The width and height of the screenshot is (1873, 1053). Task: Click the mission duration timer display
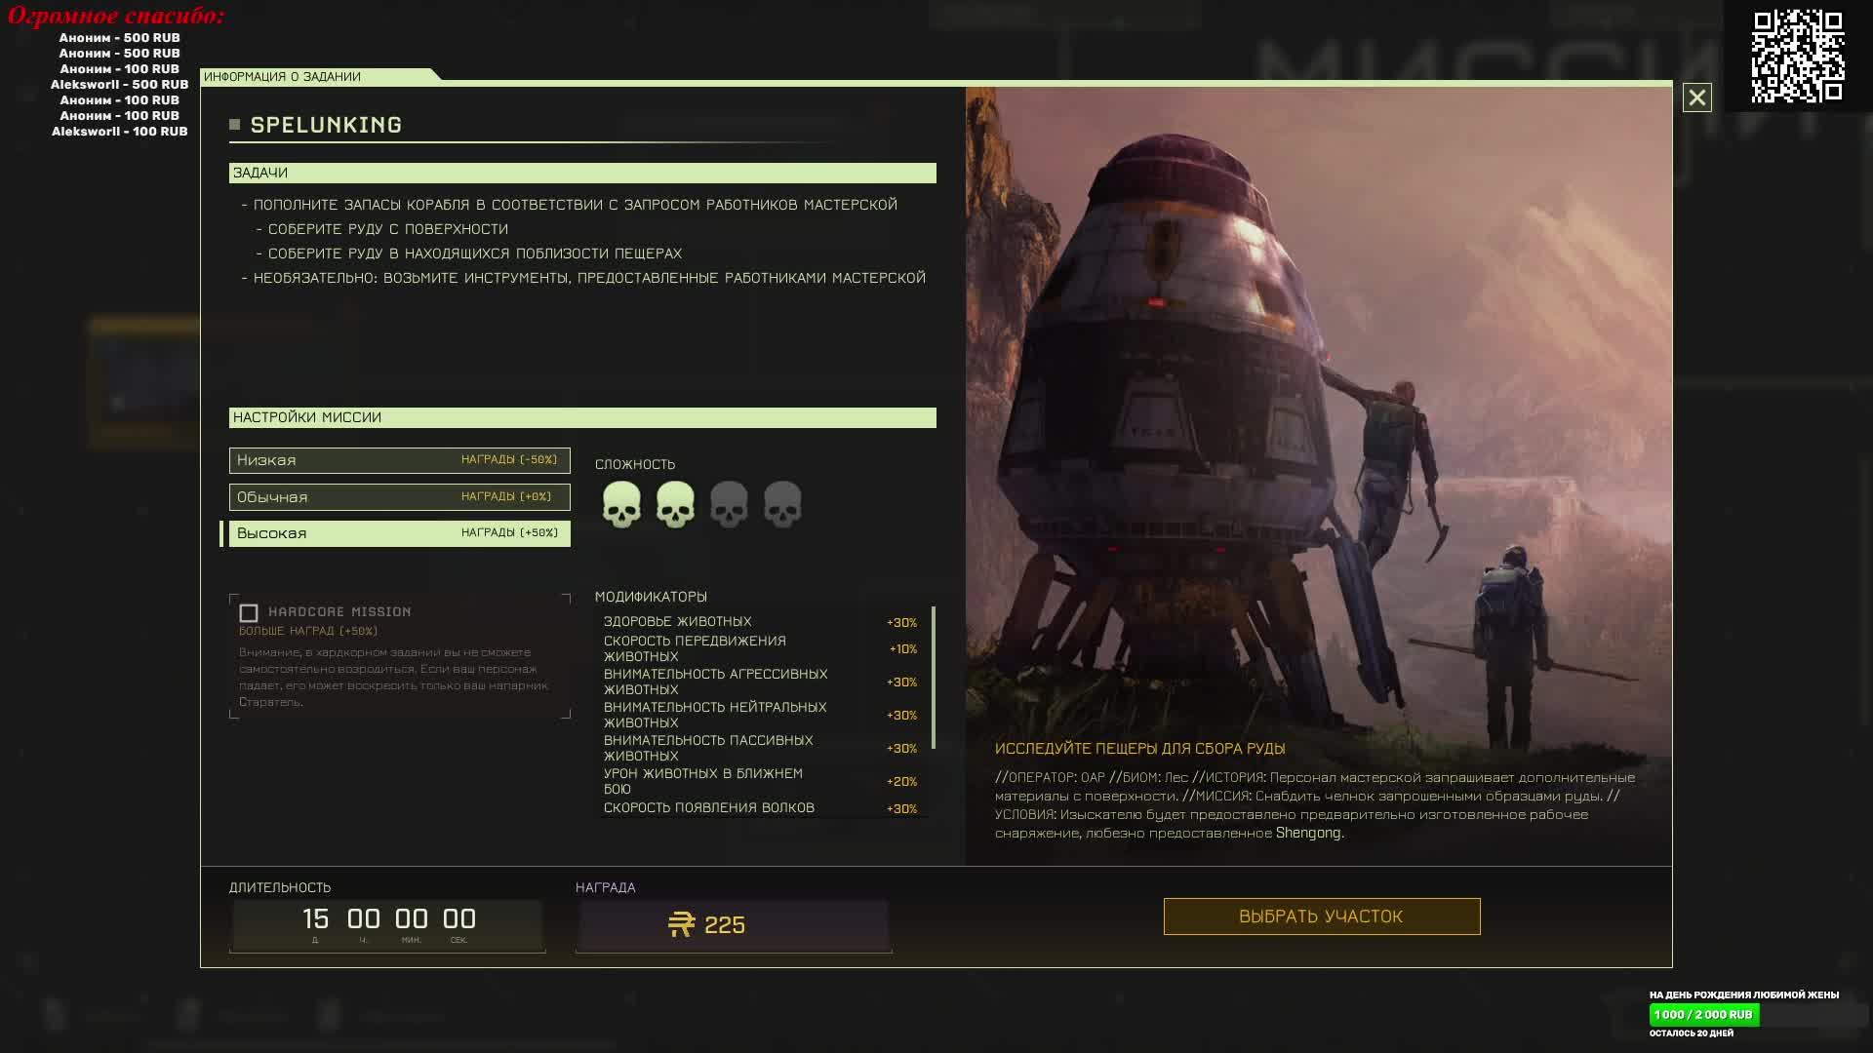(x=387, y=923)
